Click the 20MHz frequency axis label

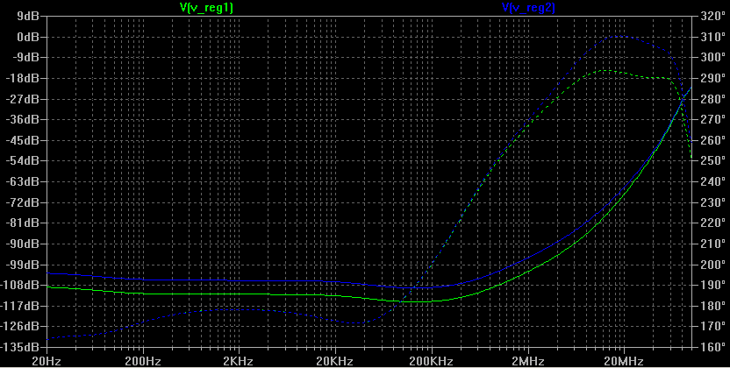click(x=624, y=361)
